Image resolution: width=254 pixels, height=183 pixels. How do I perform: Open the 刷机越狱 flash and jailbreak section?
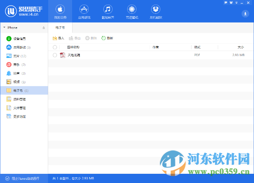coord(156,11)
